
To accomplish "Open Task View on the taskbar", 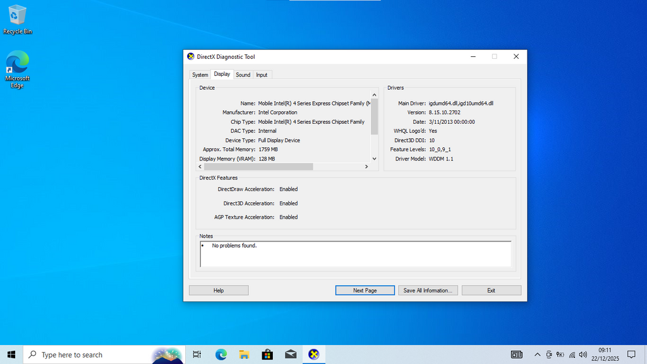I will pyautogui.click(x=197, y=355).
